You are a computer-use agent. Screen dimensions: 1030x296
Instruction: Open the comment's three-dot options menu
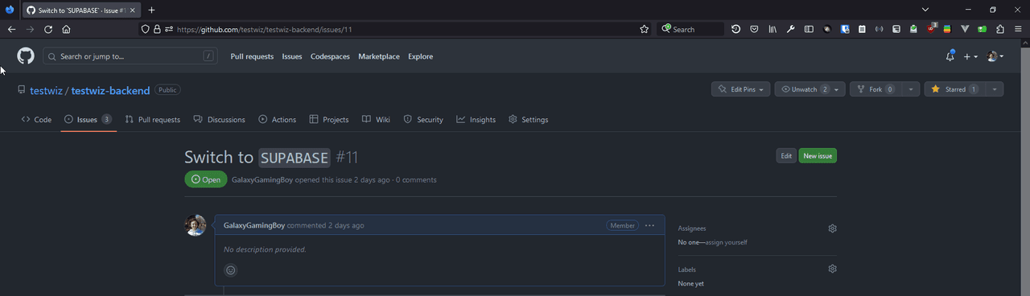pos(649,225)
